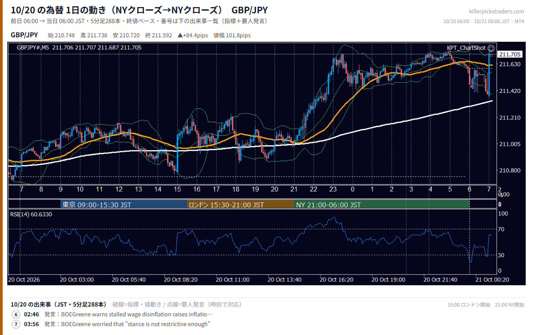
Task: Click the close price 終 211.592
Action: tap(159, 36)
